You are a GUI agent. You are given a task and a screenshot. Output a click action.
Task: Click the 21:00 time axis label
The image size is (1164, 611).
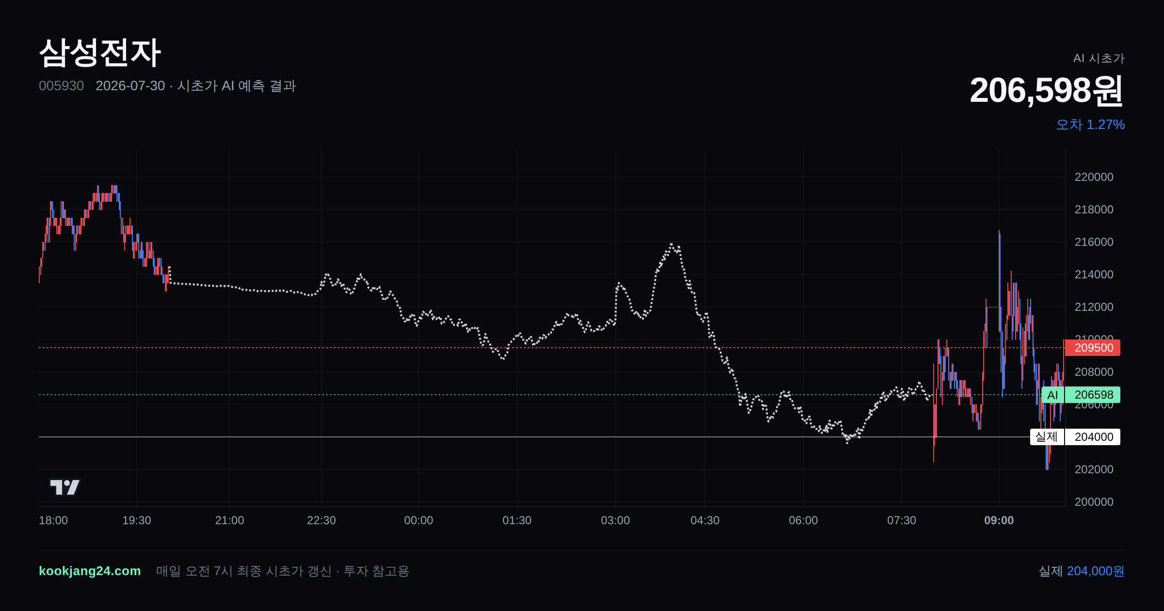click(229, 520)
